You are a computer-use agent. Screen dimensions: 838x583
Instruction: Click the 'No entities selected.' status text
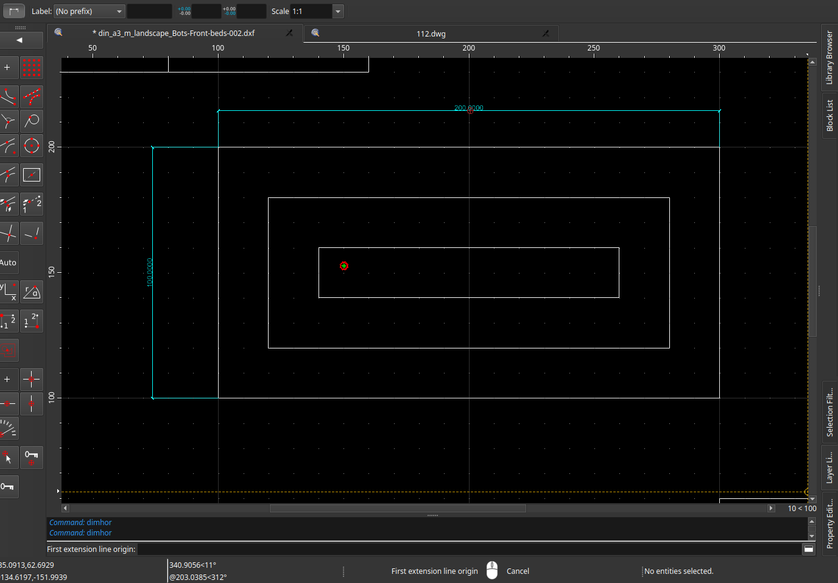tap(679, 571)
